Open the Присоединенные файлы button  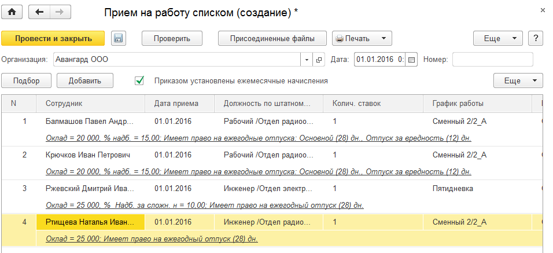[272, 39]
